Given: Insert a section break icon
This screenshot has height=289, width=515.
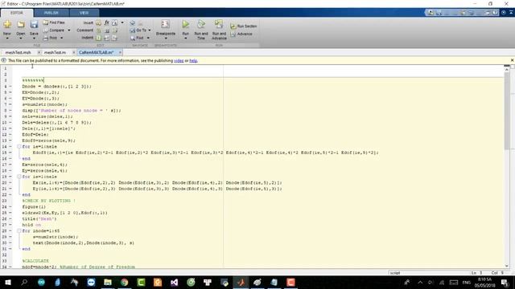Looking at the screenshot, I should tap(98, 22).
